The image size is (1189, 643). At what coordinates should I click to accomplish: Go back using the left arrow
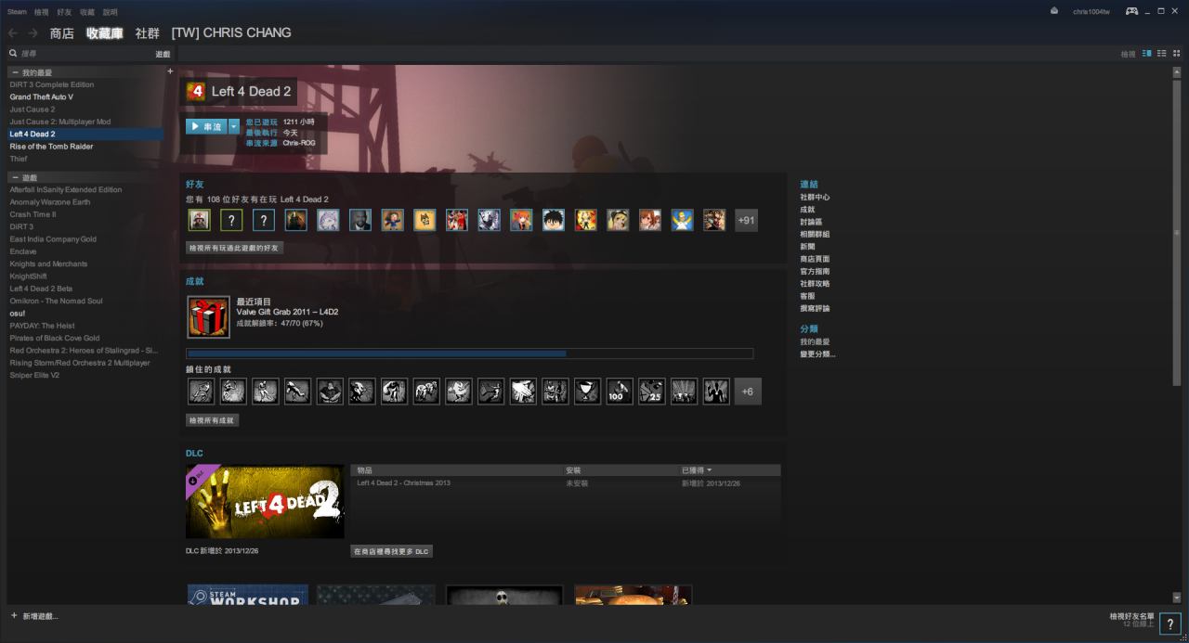click(13, 33)
